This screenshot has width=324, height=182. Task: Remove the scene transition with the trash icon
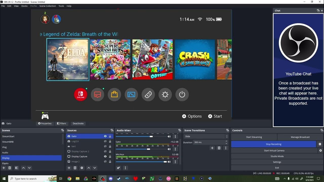click(219, 148)
